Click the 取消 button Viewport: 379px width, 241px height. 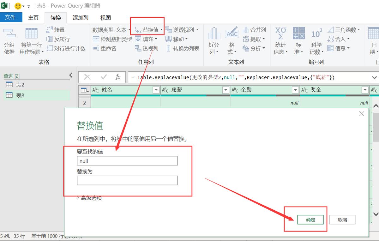(x=342, y=220)
